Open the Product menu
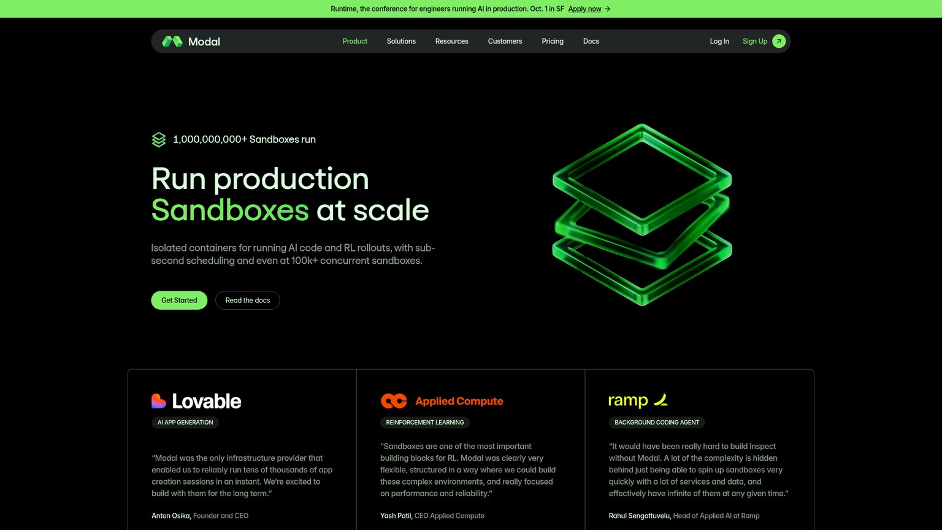This screenshot has height=530, width=942. pyautogui.click(x=355, y=41)
